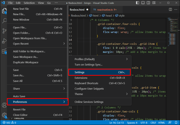180x125 pixels.
Task: Choose Keyboard Shortcuts in the submenu
Action: [x=86, y=83]
